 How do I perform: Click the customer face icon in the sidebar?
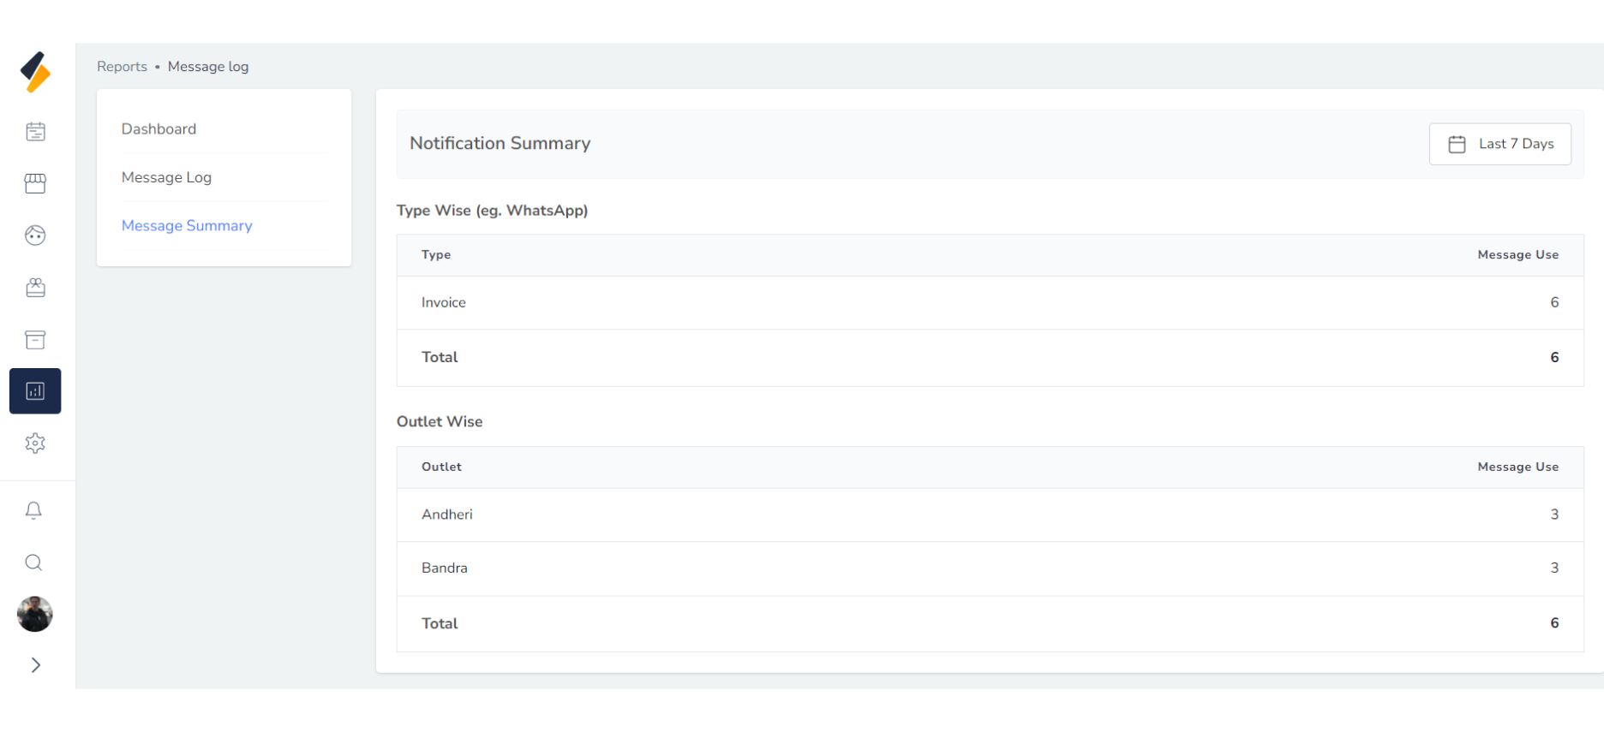(x=35, y=235)
